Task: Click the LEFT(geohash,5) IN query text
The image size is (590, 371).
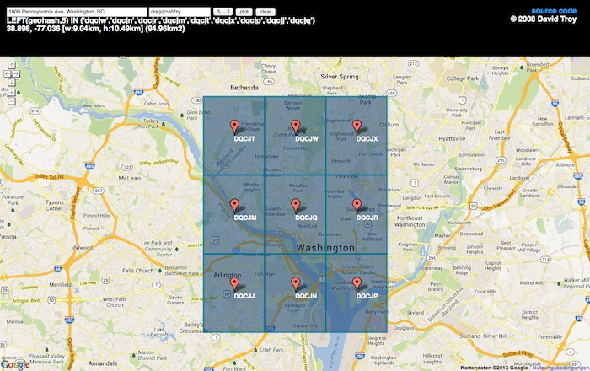Action: click(161, 20)
